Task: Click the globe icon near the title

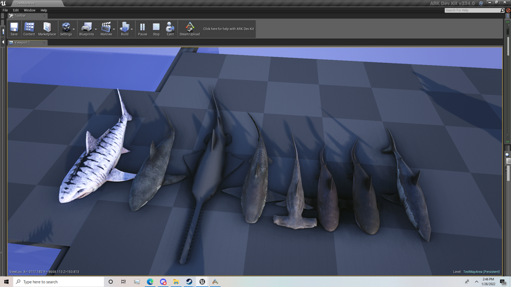Action: coord(481,3)
